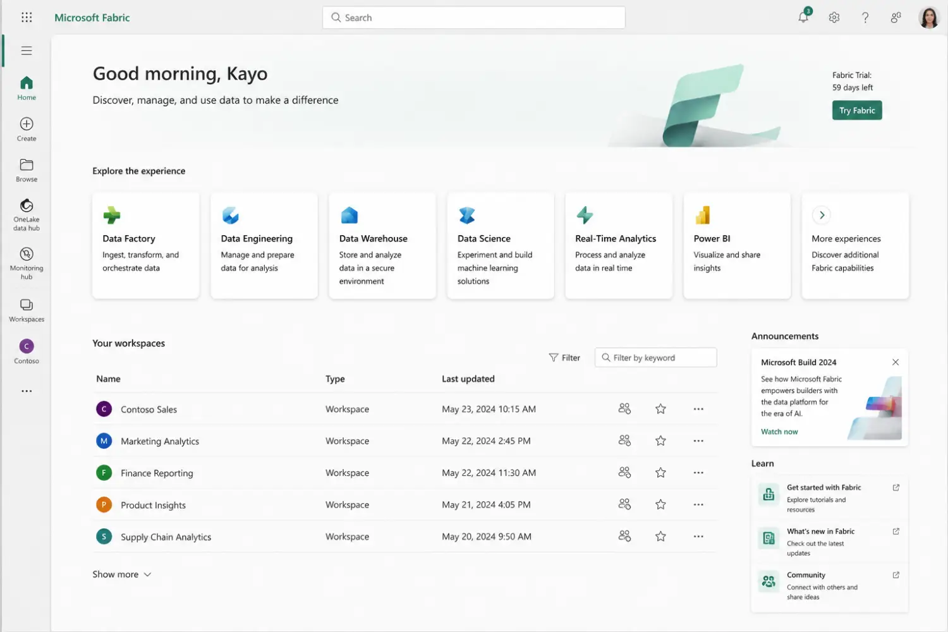
Task: Open the Data Science experience card
Action: (x=501, y=246)
